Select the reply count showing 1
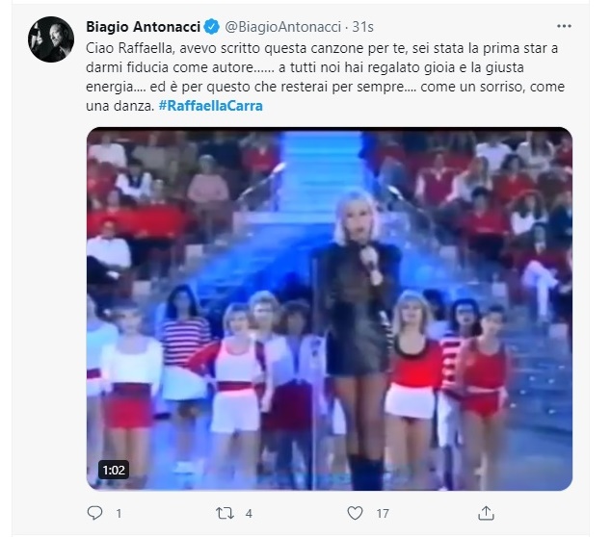 [x=119, y=514]
